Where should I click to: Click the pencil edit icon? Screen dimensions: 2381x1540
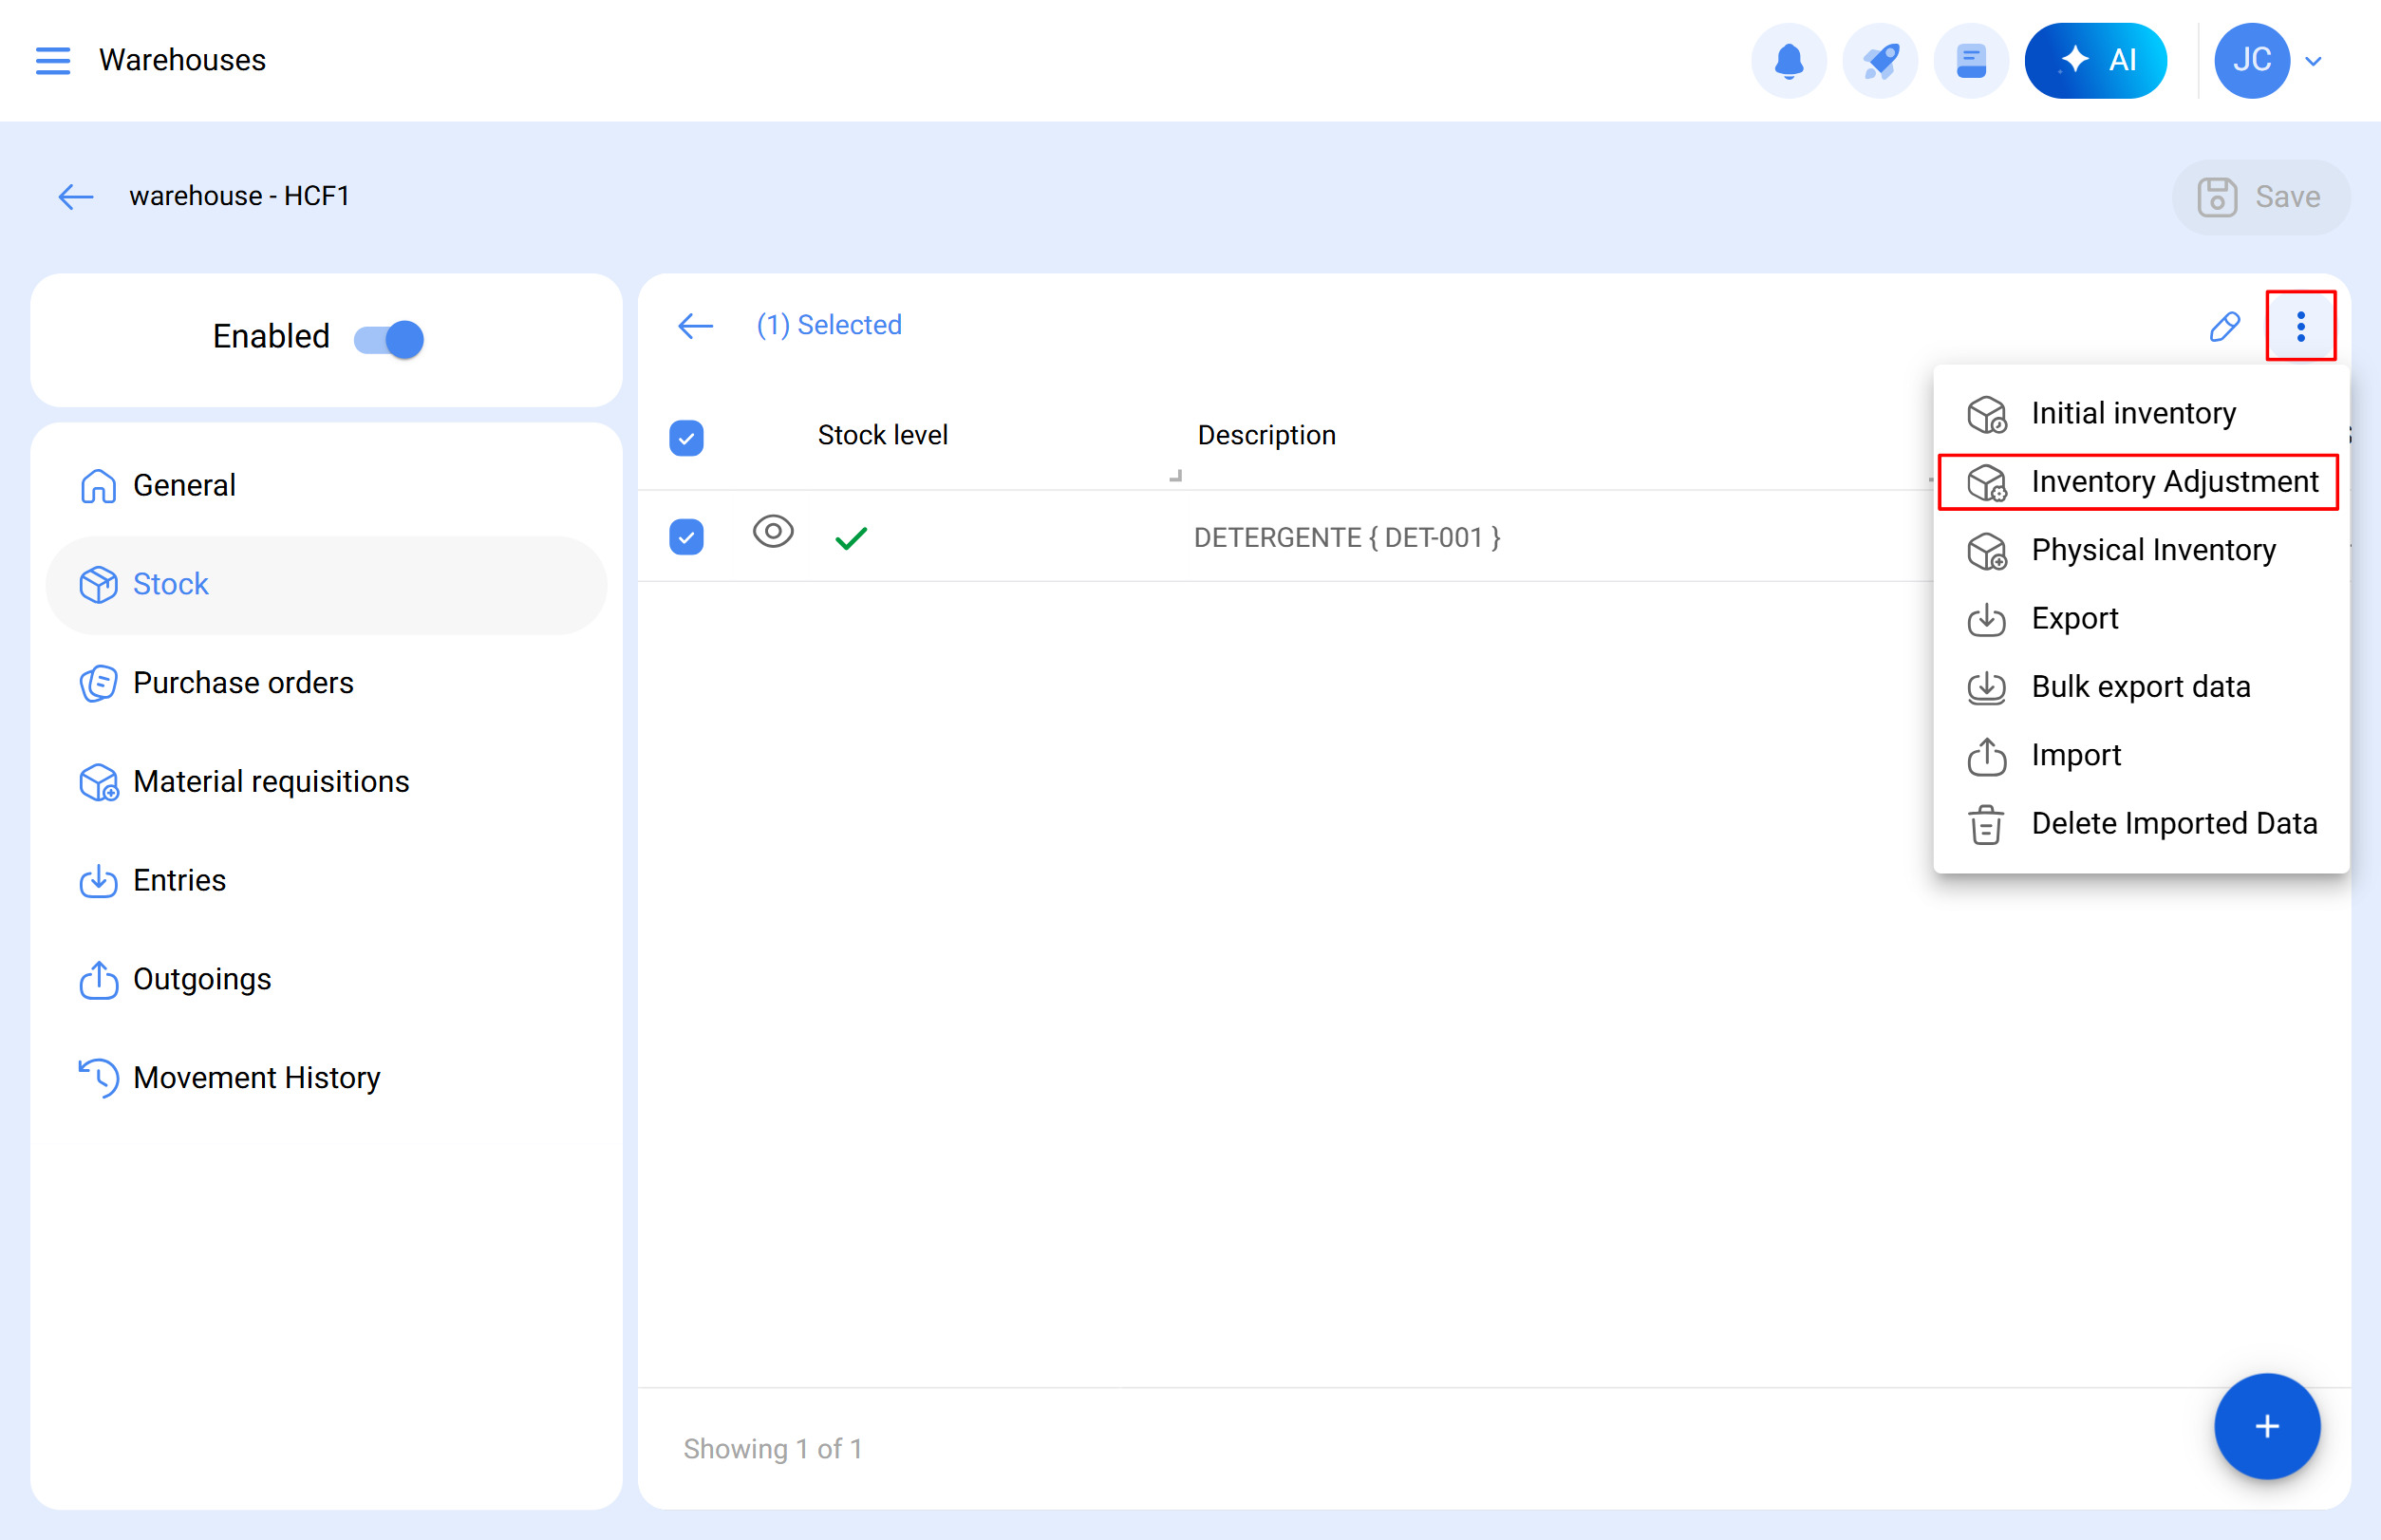point(2224,326)
